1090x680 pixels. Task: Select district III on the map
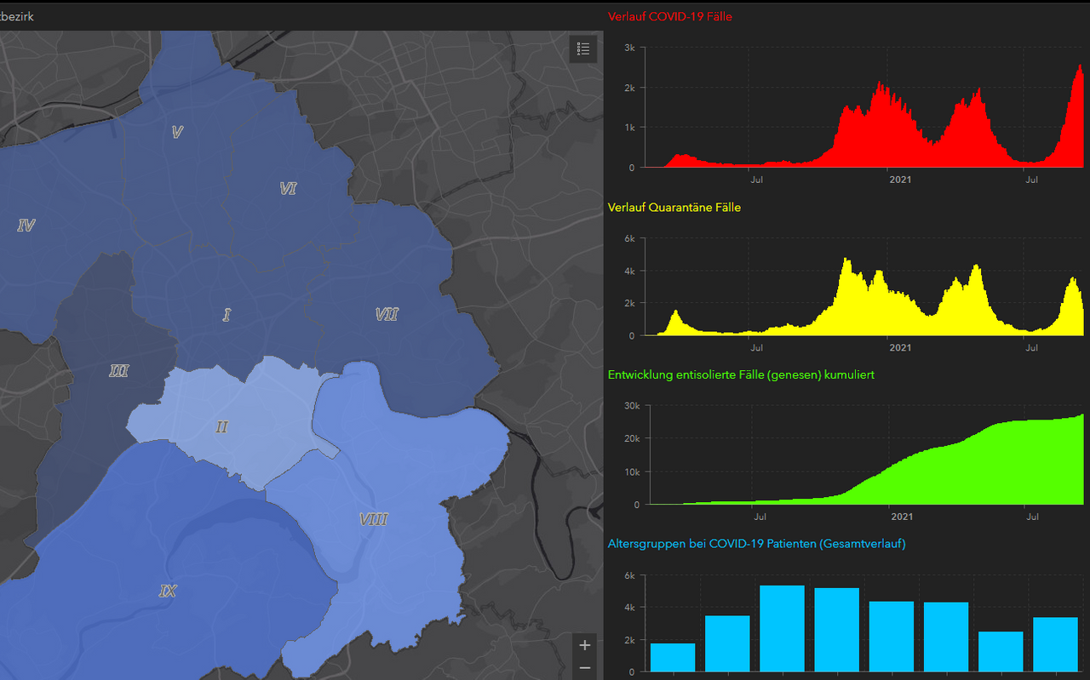pyautogui.click(x=118, y=371)
